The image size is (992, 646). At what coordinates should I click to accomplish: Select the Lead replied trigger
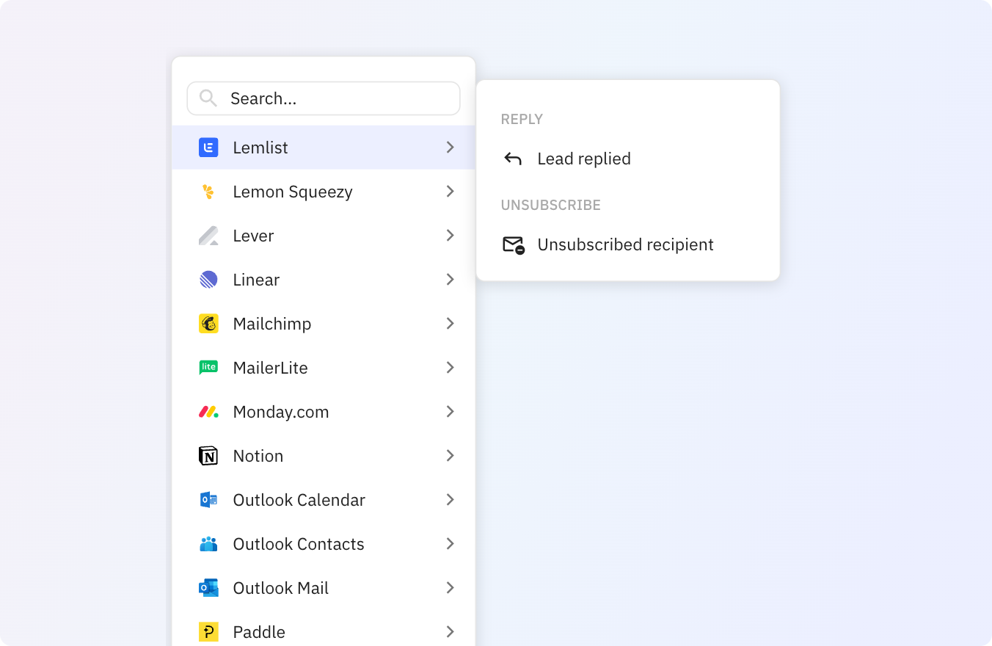(x=628, y=159)
